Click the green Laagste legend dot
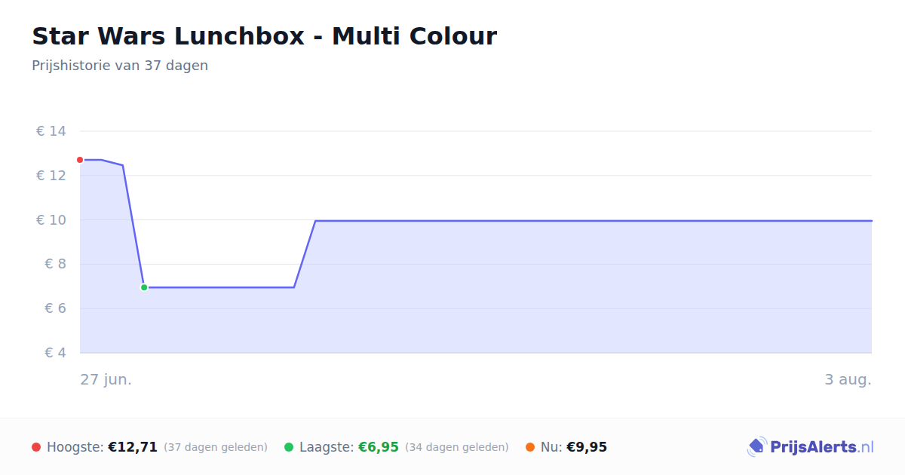905x475 pixels. [289, 447]
